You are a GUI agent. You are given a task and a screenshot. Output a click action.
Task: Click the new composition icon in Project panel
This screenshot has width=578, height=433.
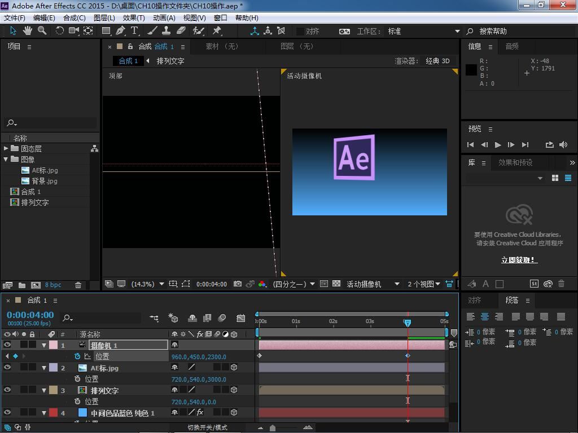(x=36, y=285)
